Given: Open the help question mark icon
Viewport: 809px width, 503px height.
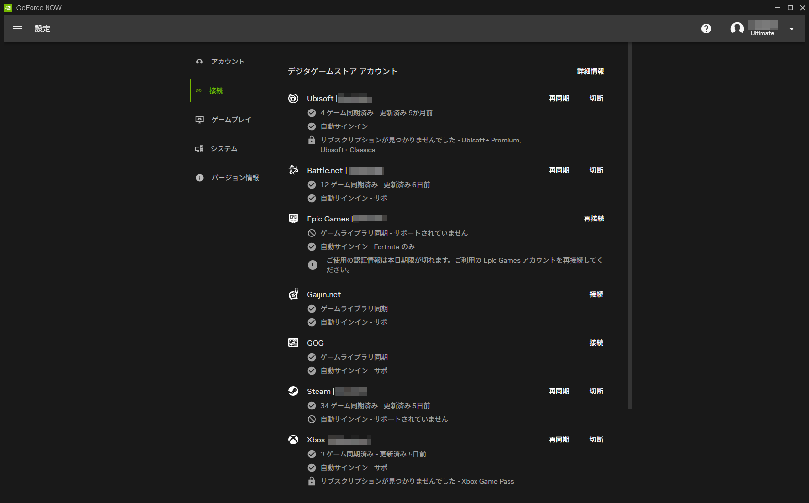Looking at the screenshot, I should click(706, 29).
